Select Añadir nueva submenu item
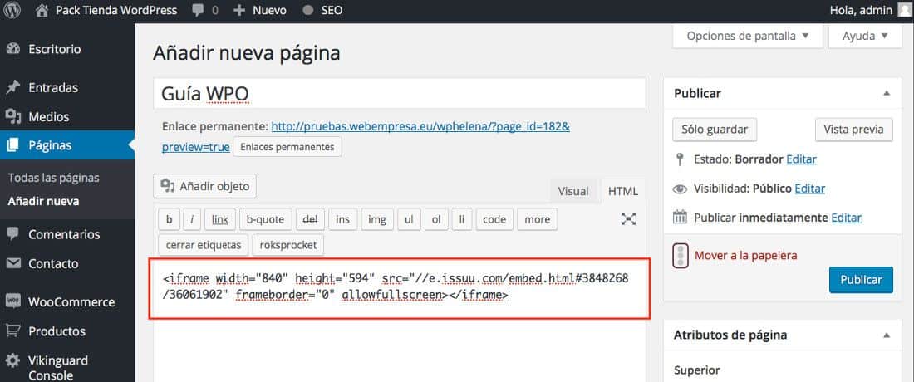The height and width of the screenshot is (382, 914). click(44, 202)
